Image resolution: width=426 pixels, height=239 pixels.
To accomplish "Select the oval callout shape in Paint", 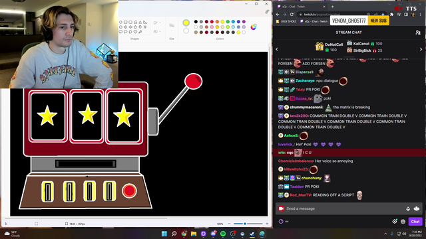I will [126, 32].
